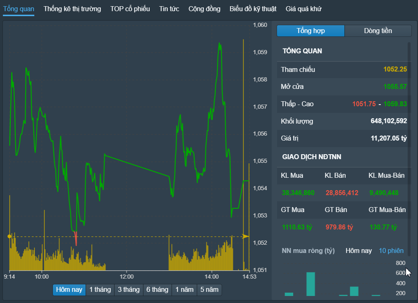Set chart range to 3 tháng
418x303 pixels.
tap(129, 290)
